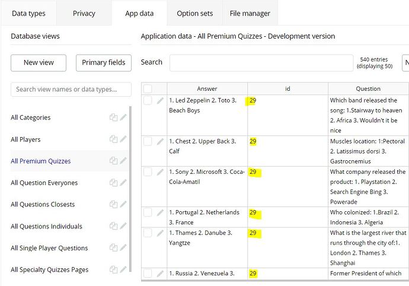Image resolution: width=409 pixels, height=286 pixels.
Task: Duplicate the All Premium Quizzes view
Action: click(113, 161)
